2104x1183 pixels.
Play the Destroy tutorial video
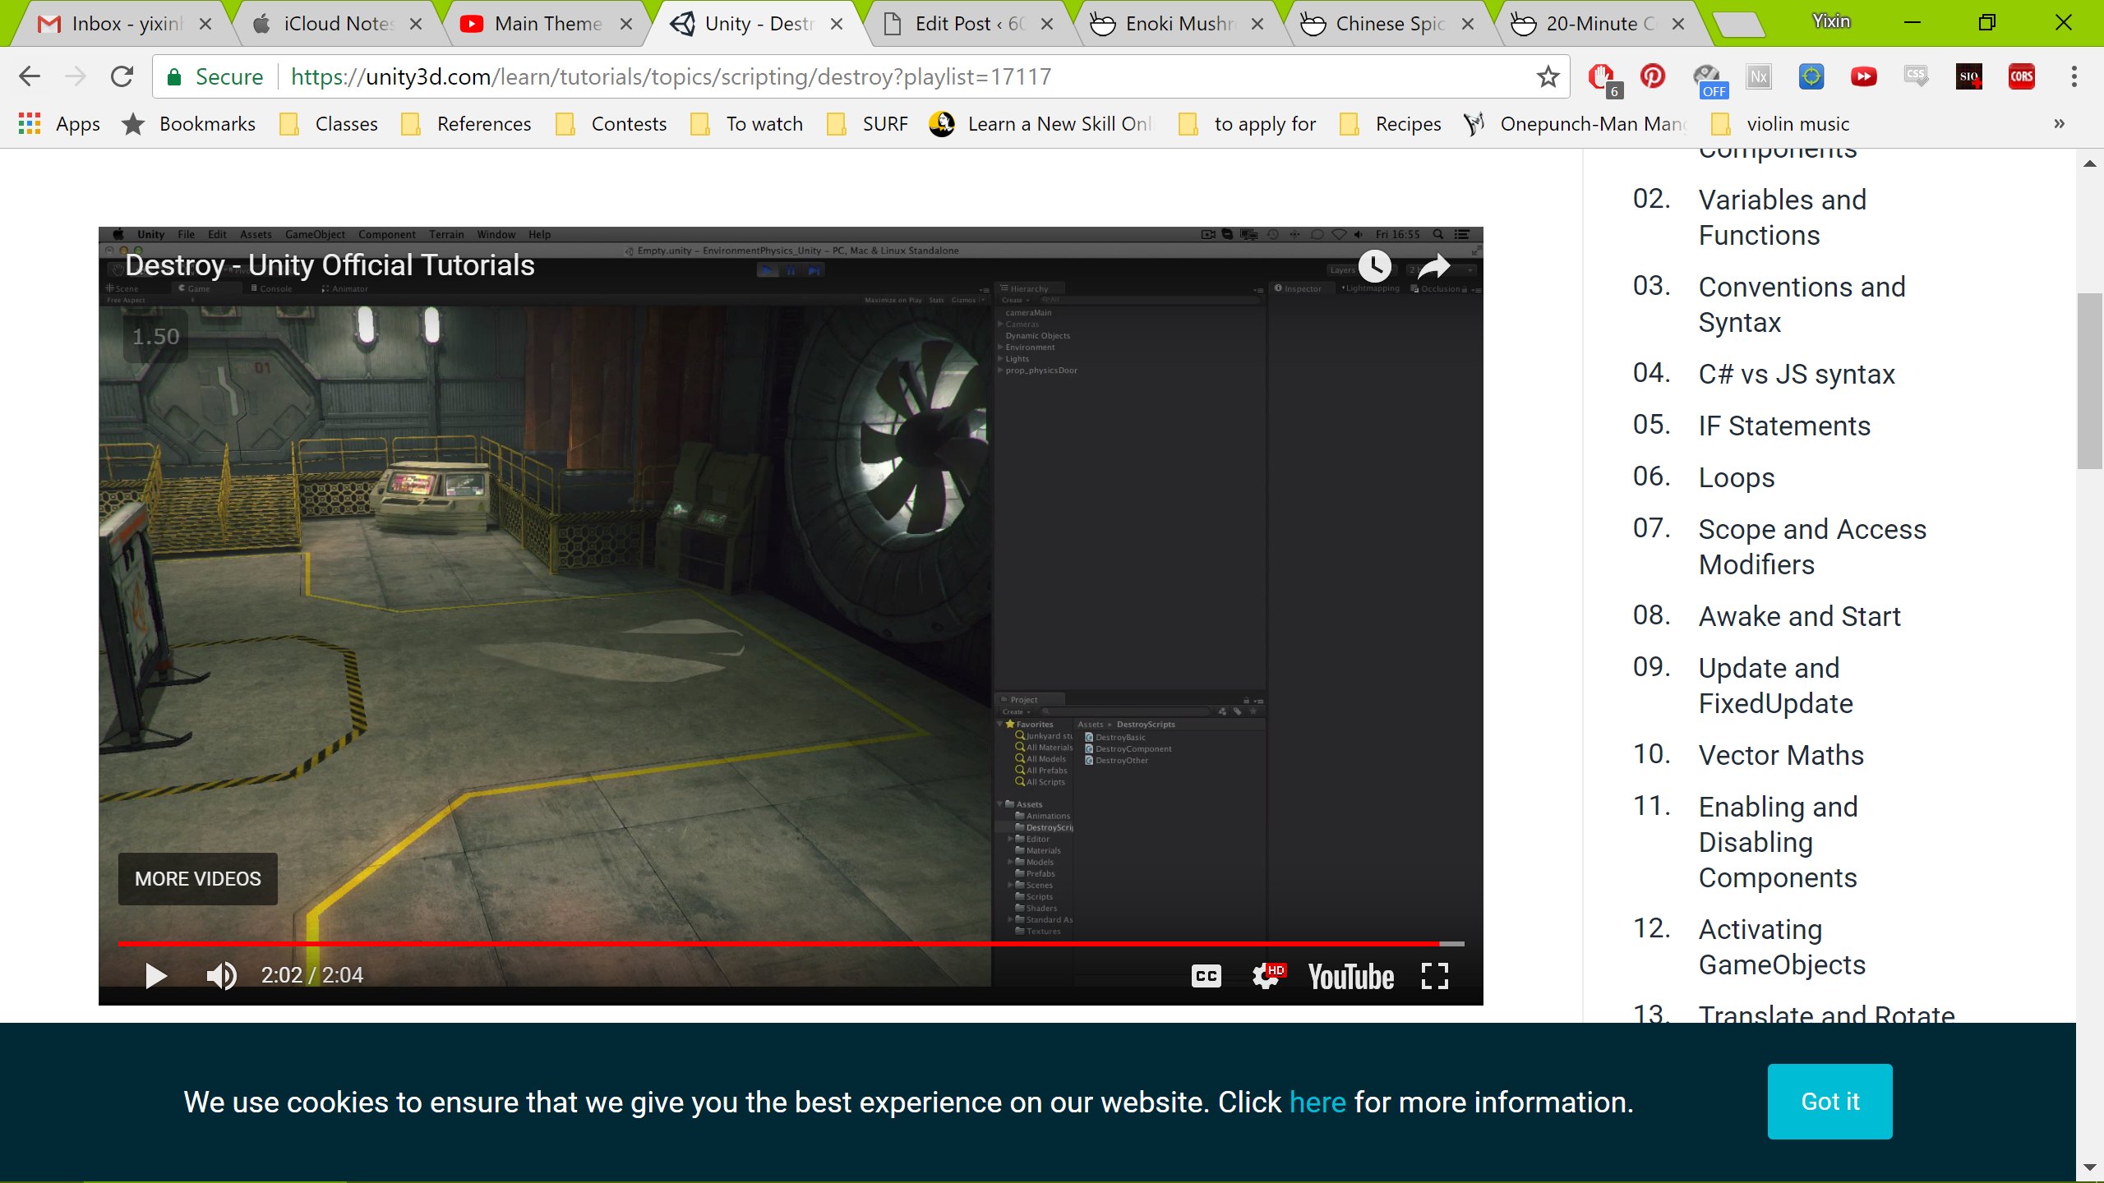click(x=155, y=975)
